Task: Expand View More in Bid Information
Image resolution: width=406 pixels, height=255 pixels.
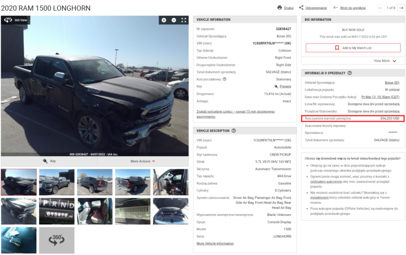Action: coord(385,61)
